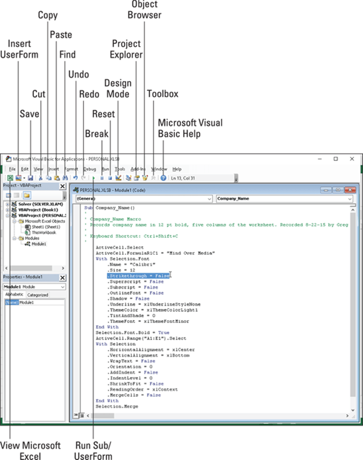
Task: Switch to Full Module View button
Action: pos(82,415)
